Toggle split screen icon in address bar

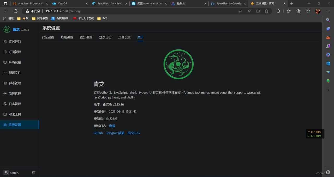pyautogui.click(x=258, y=11)
